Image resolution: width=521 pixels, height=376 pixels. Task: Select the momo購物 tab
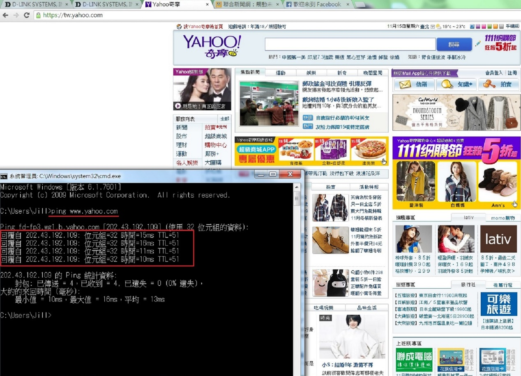click(503, 217)
